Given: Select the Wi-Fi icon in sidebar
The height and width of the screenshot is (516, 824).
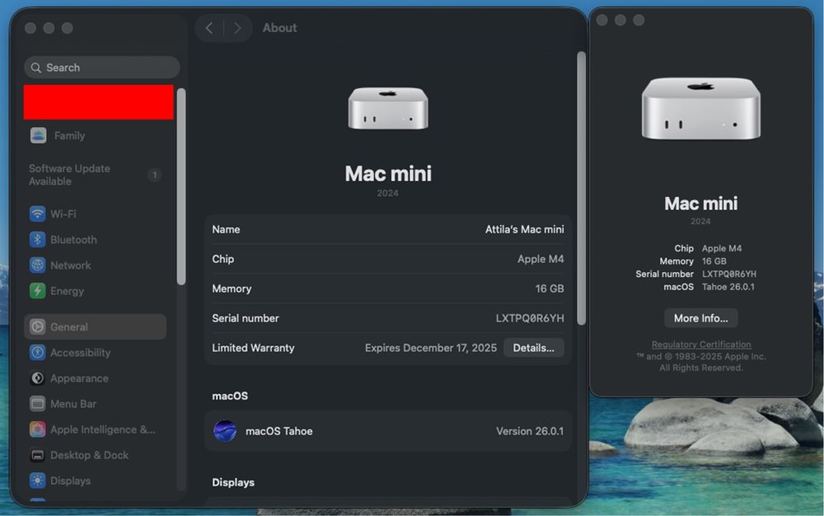Looking at the screenshot, I should click(37, 213).
